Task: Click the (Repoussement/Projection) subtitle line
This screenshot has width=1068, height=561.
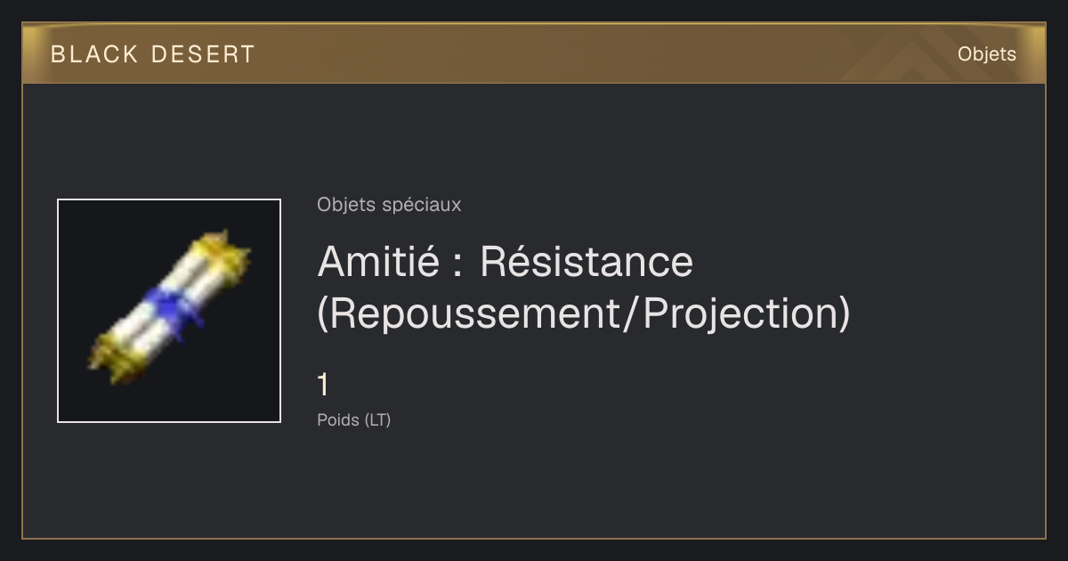Action: coord(584,313)
